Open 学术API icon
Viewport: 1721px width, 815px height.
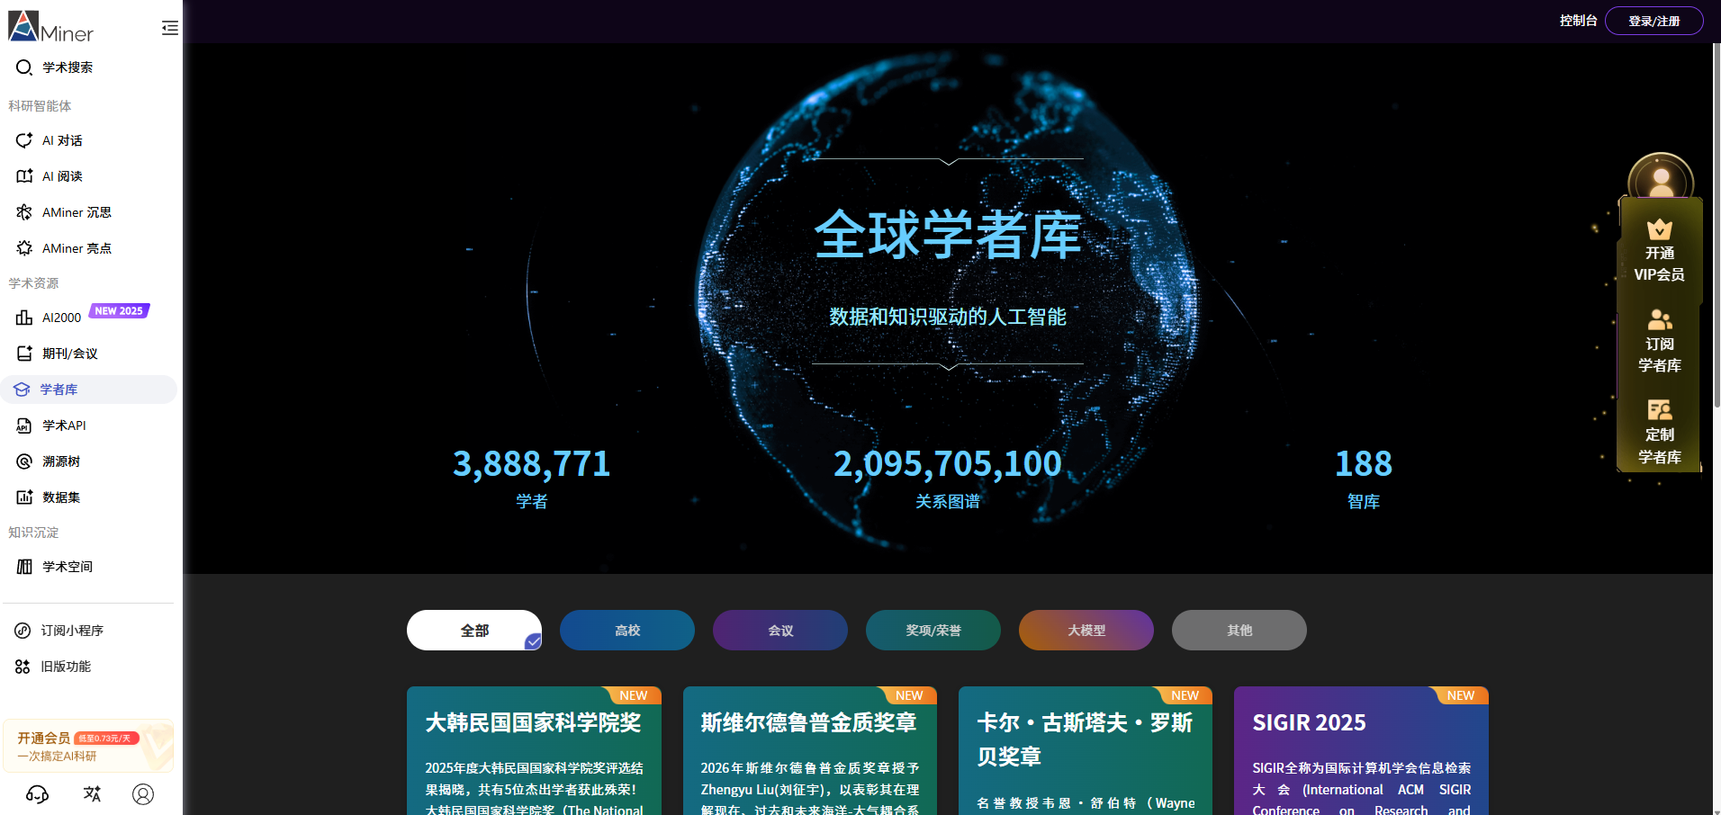point(24,425)
